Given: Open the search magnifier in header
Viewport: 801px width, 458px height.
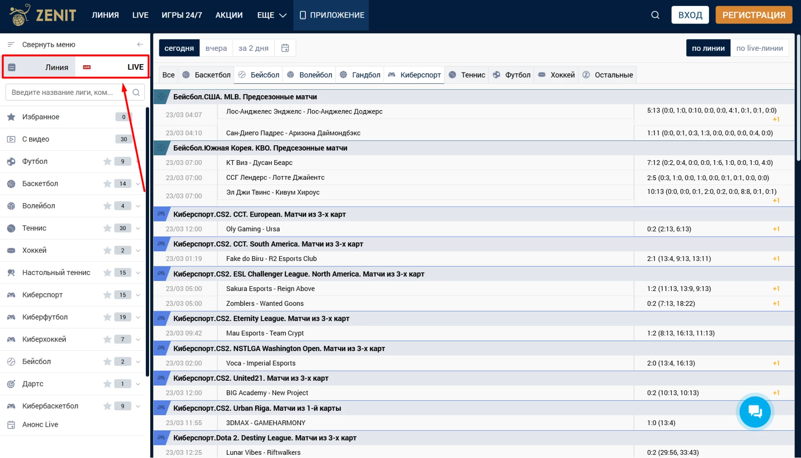Looking at the screenshot, I should coord(655,15).
